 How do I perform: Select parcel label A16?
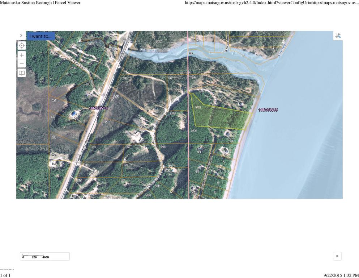(53, 53)
